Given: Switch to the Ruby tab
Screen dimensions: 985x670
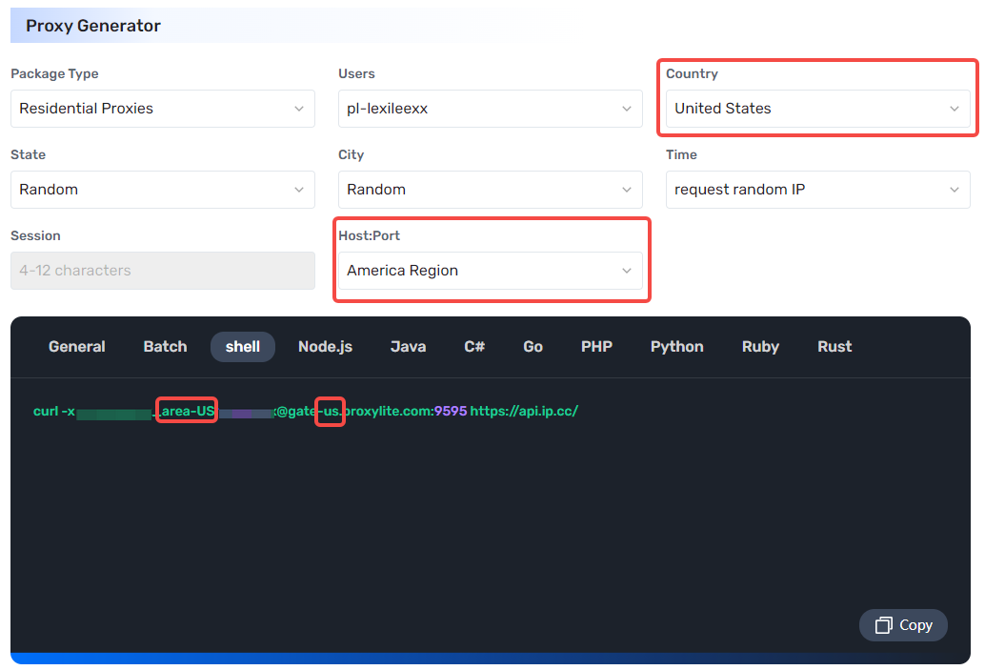Looking at the screenshot, I should click(760, 347).
